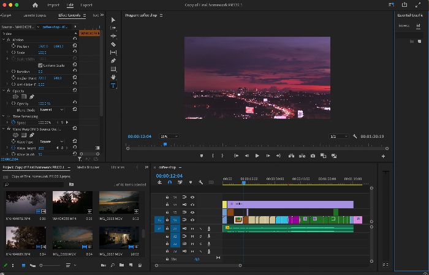Open playback resolution 1/2 dropdown

339,136
